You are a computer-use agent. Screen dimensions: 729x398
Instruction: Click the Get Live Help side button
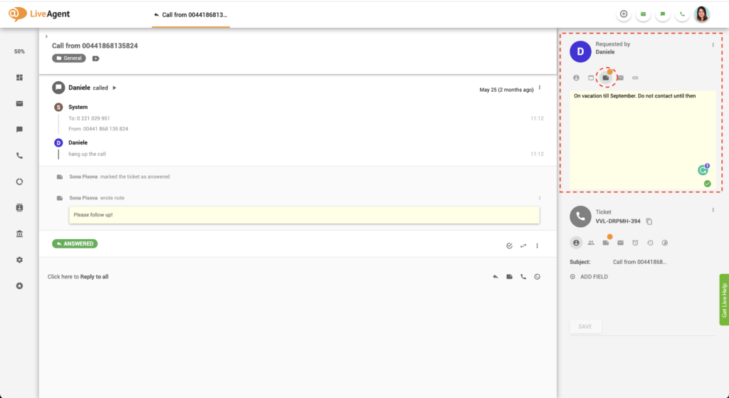click(724, 300)
